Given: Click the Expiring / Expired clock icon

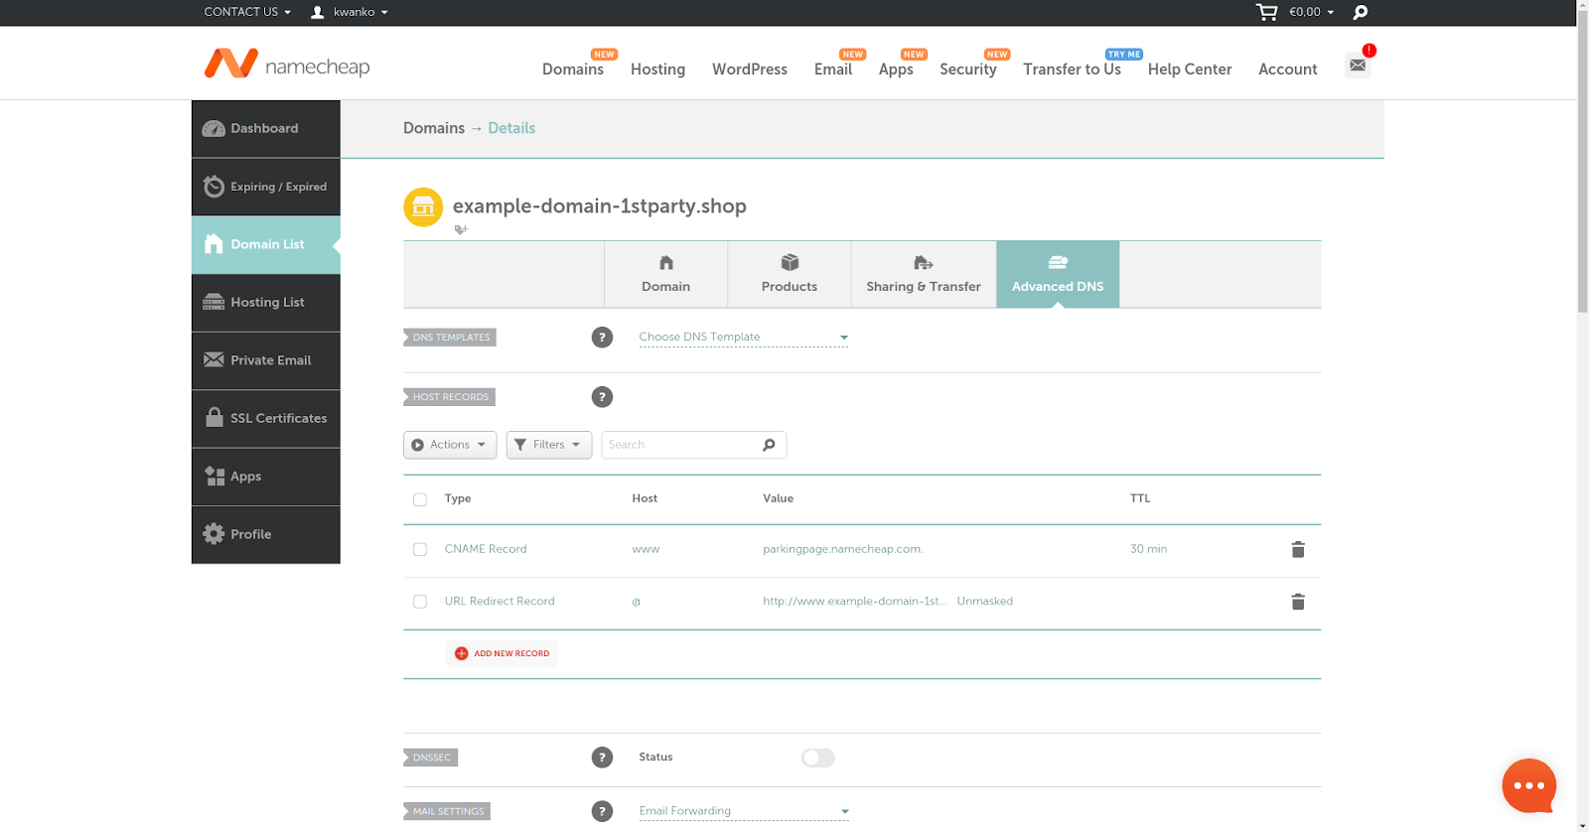Looking at the screenshot, I should click(214, 186).
